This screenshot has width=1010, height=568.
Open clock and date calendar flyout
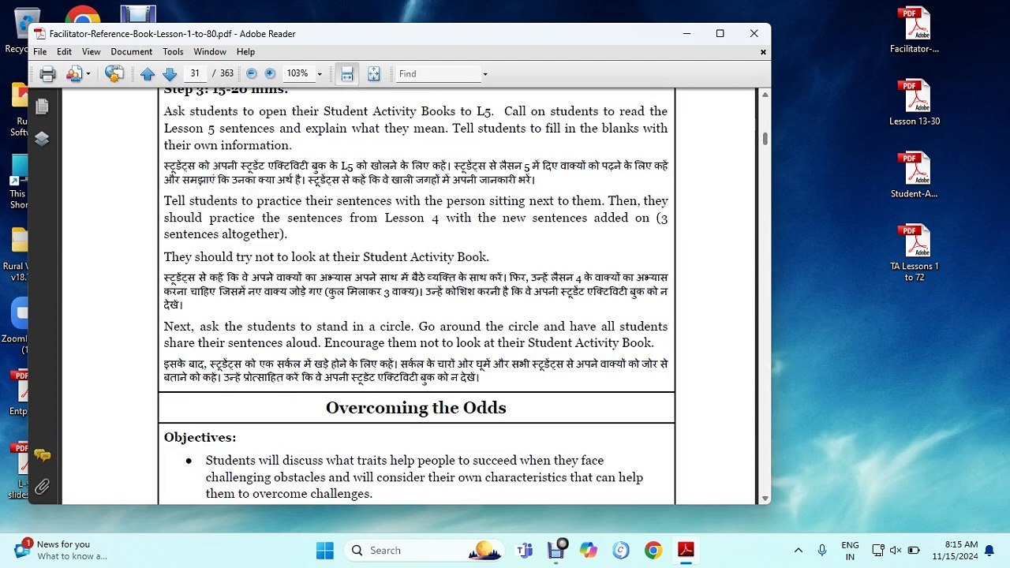(954, 551)
